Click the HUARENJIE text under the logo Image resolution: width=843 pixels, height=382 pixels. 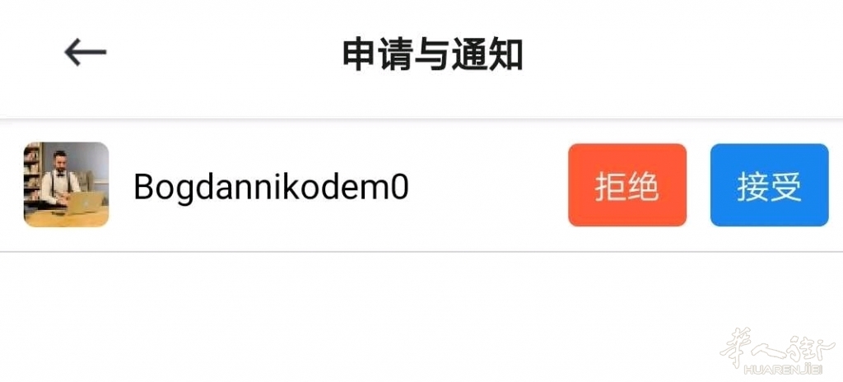point(788,370)
